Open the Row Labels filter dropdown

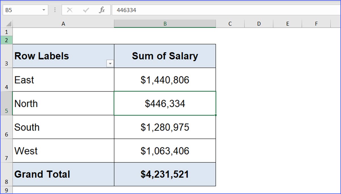point(110,64)
